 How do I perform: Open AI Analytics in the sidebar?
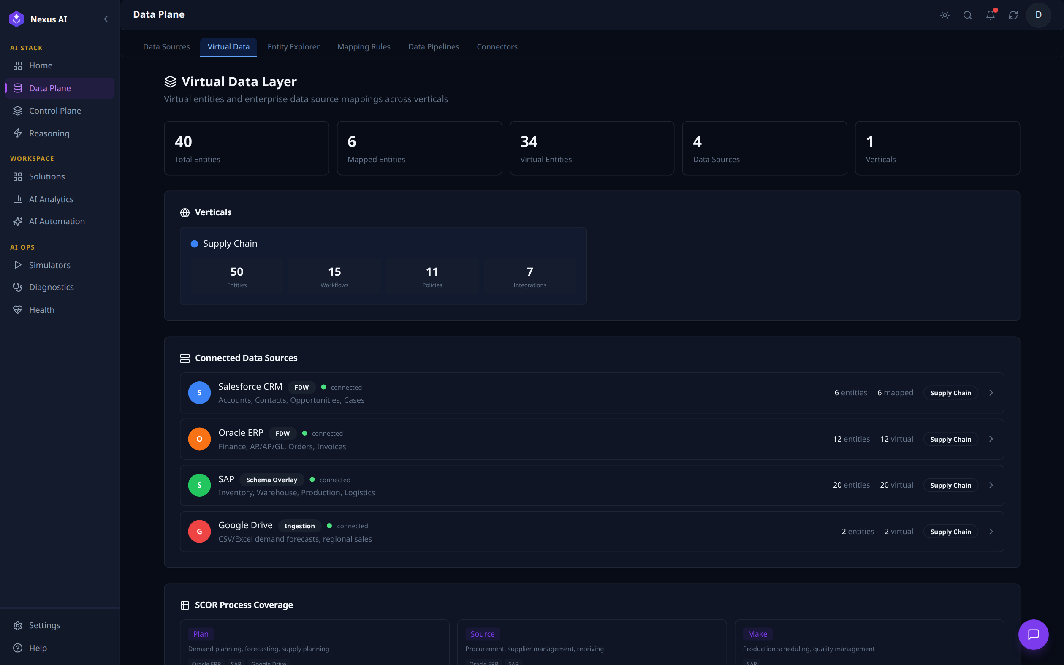(x=60, y=199)
